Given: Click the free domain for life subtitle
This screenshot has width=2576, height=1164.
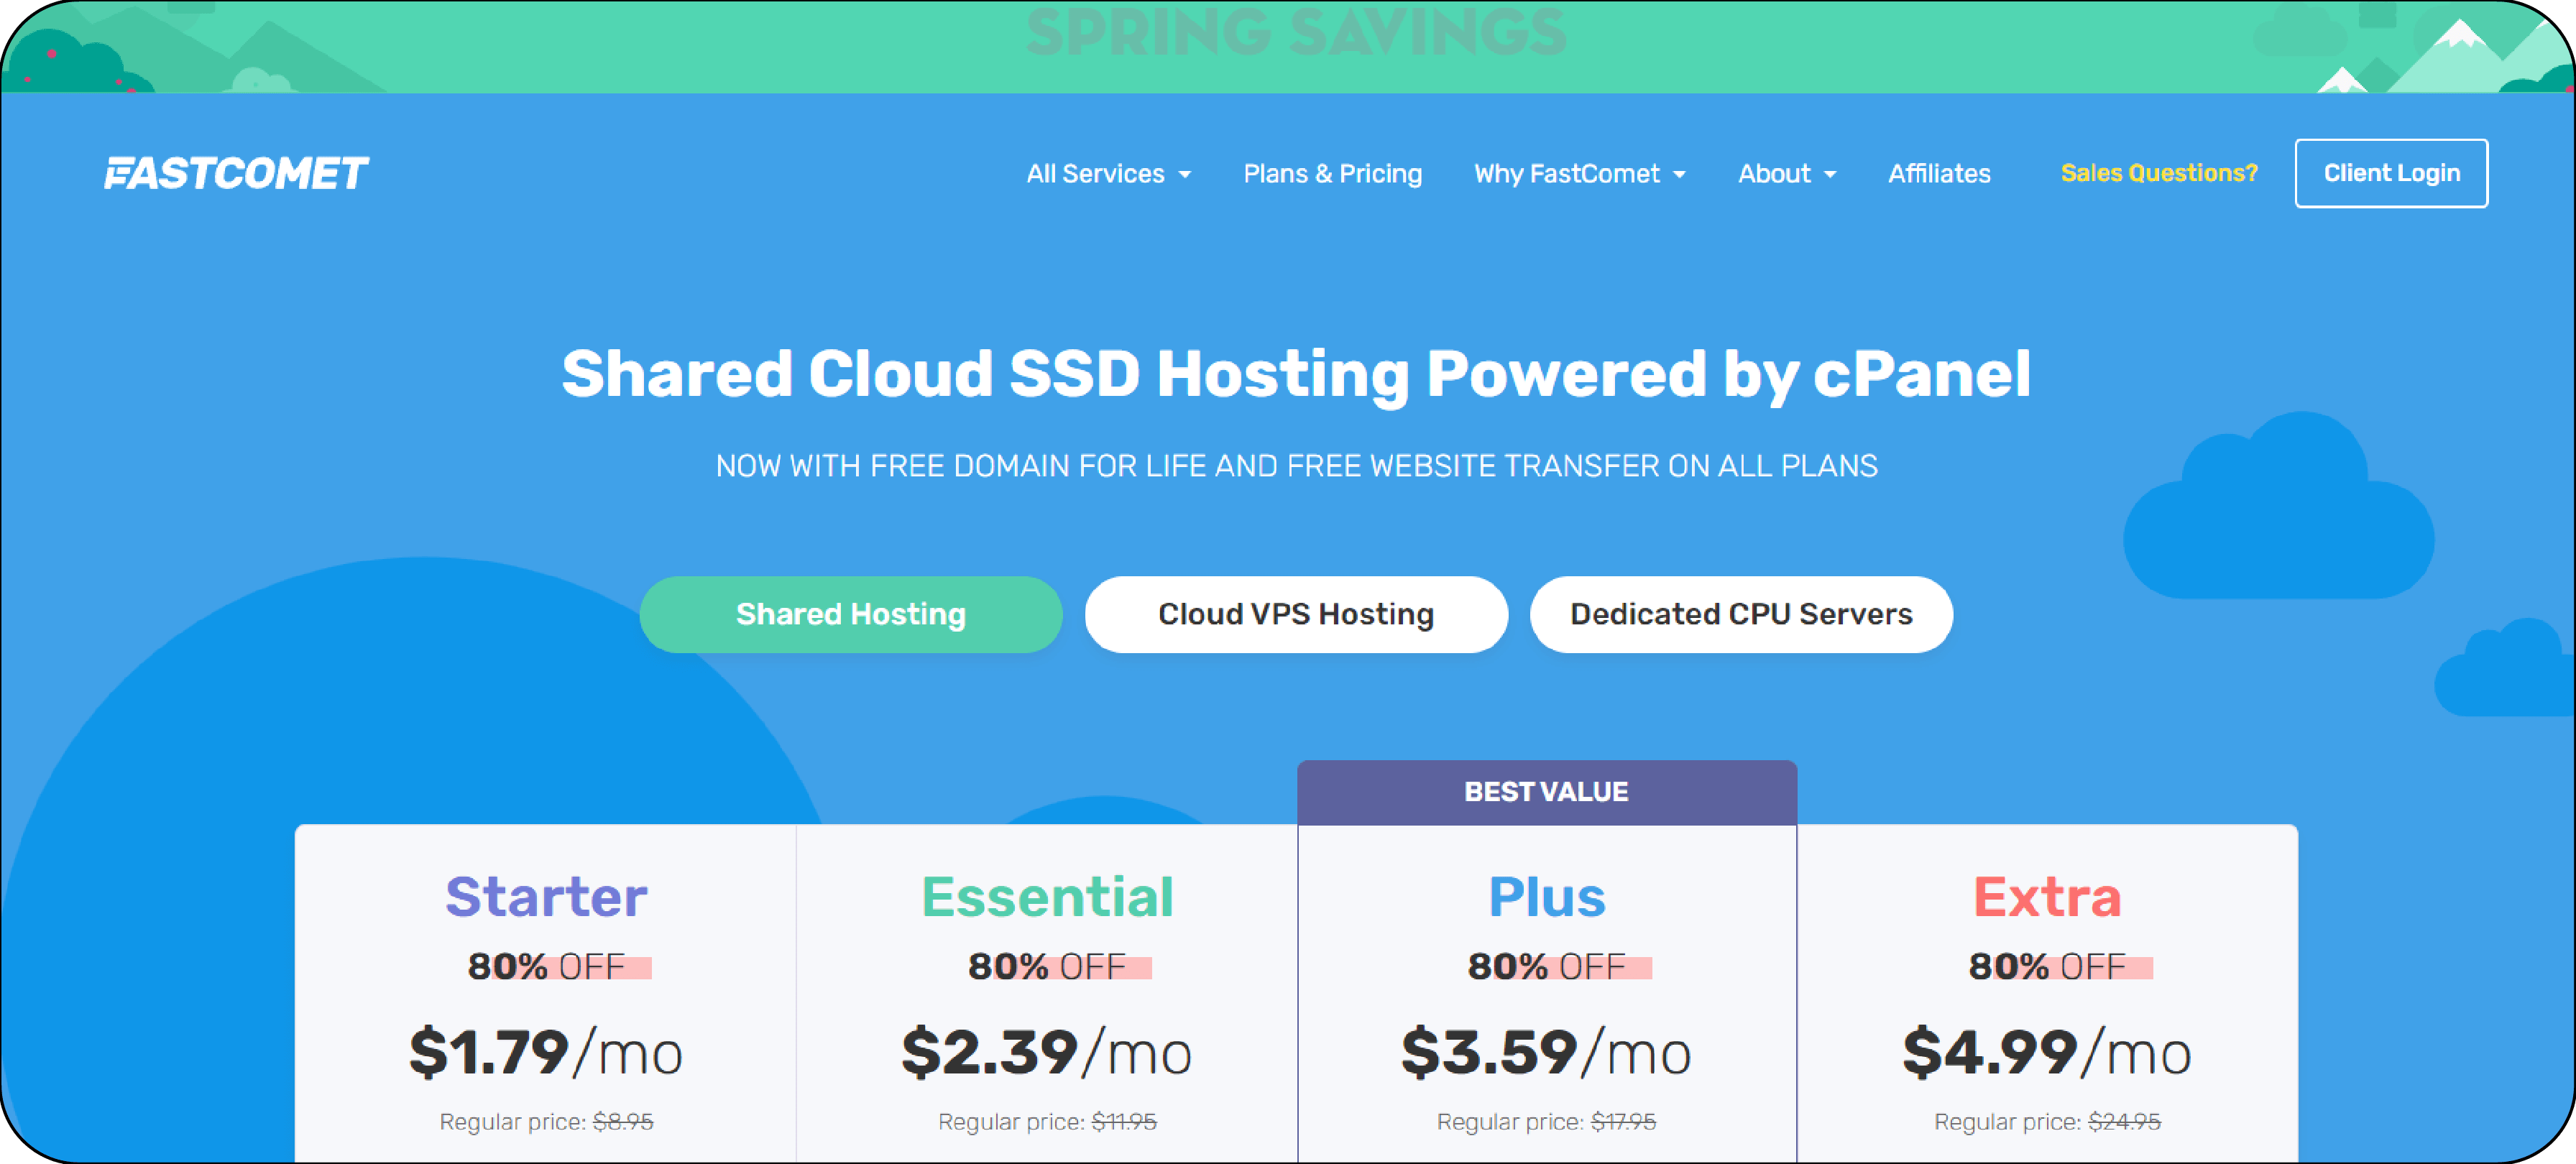Looking at the screenshot, I should coord(1296,466).
